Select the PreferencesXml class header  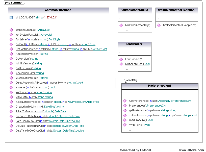pyautogui.click(x=160, y=86)
